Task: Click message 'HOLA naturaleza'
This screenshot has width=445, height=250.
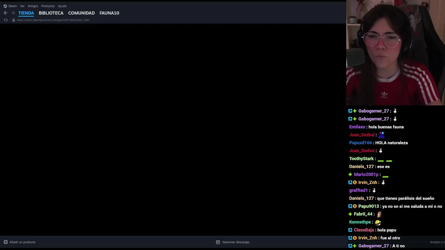Action: pyautogui.click(x=391, y=143)
